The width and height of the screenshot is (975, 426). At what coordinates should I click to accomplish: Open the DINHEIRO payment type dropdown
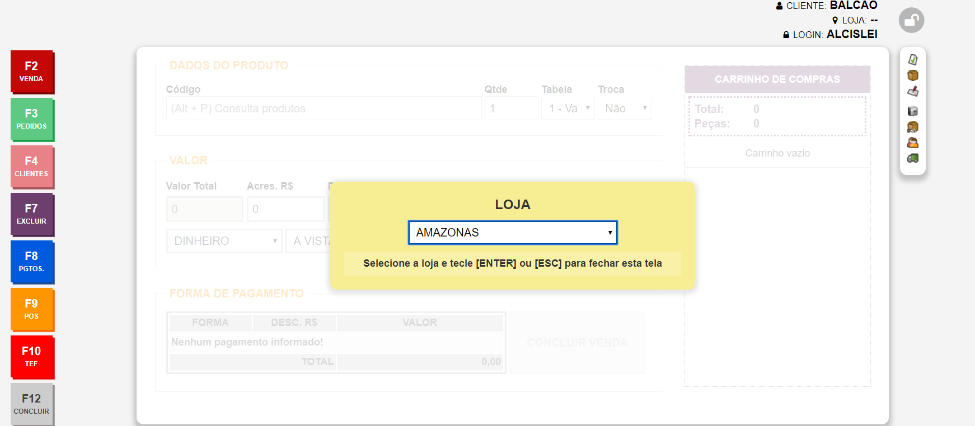pos(224,241)
